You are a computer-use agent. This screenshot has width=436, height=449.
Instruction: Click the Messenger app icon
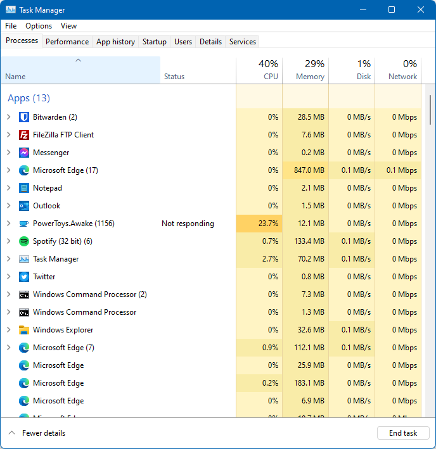pos(24,153)
